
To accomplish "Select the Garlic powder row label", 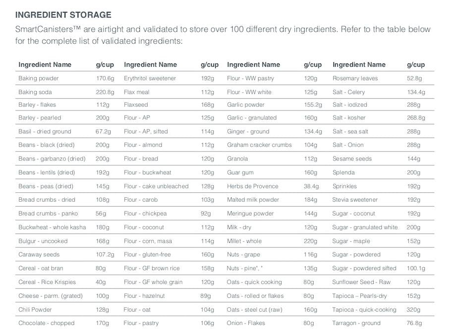I will (x=246, y=105).
